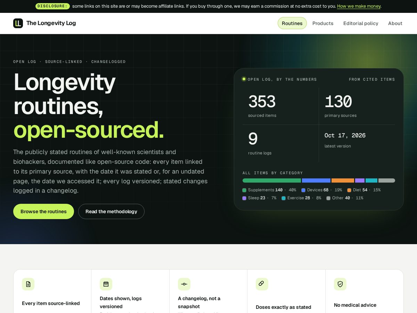Viewport: 417px width, 313px height.
Task: Click the commit icon above A changelog card
Action: click(184, 284)
